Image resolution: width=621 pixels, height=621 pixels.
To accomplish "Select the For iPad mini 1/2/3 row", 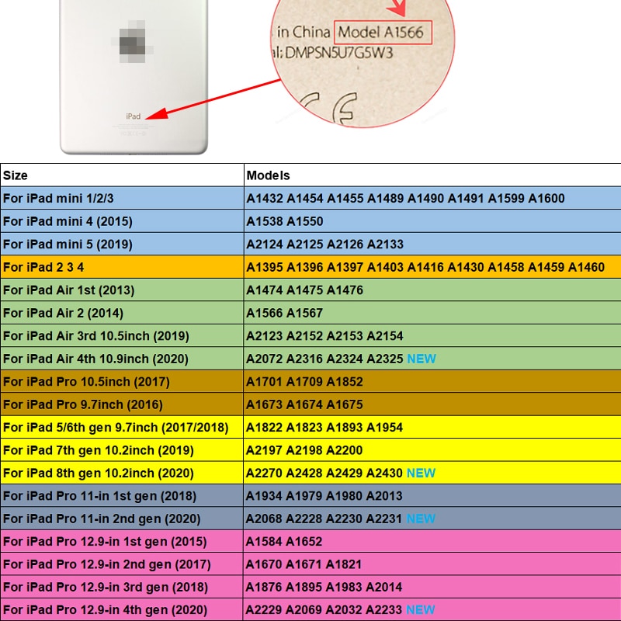I will (310, 198).
